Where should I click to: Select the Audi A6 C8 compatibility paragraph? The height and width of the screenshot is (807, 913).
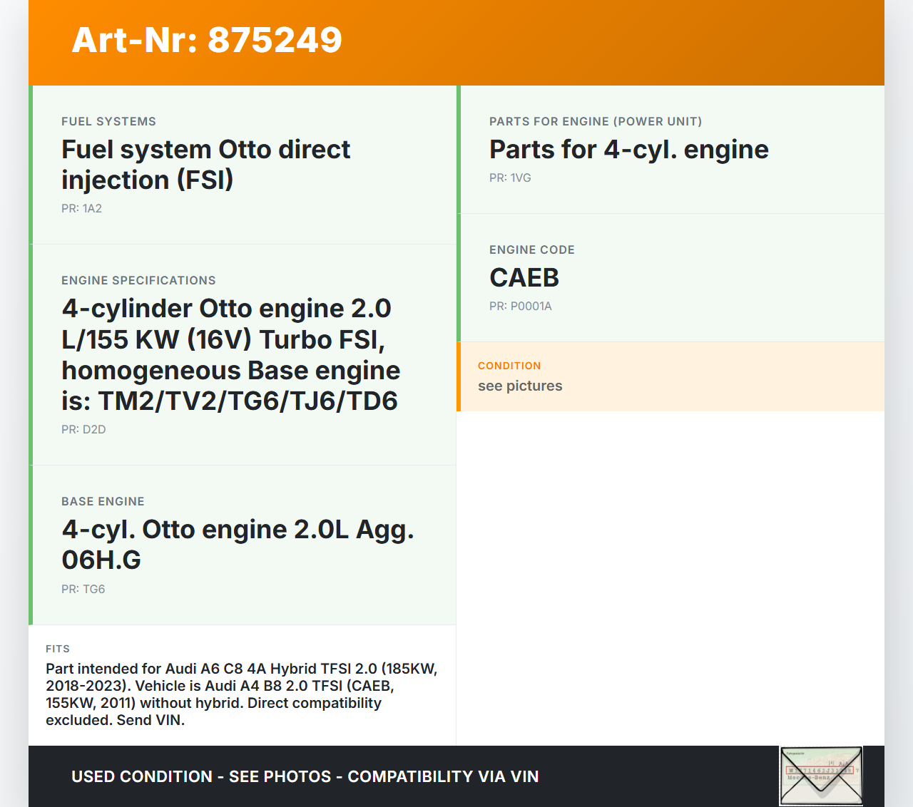(x=242, y=694)
